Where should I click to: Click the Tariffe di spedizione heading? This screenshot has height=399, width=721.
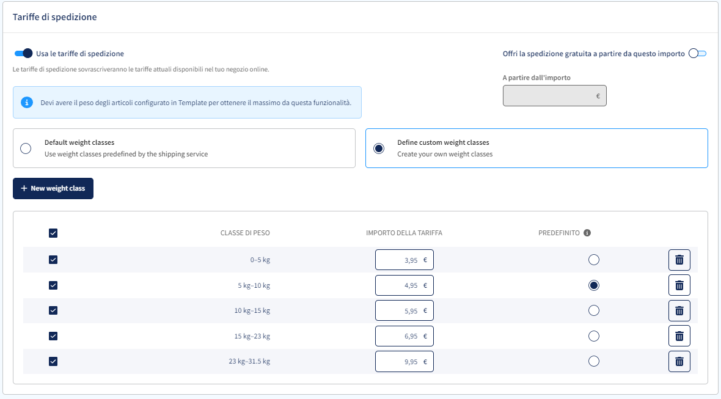click(x=55, y=17)
